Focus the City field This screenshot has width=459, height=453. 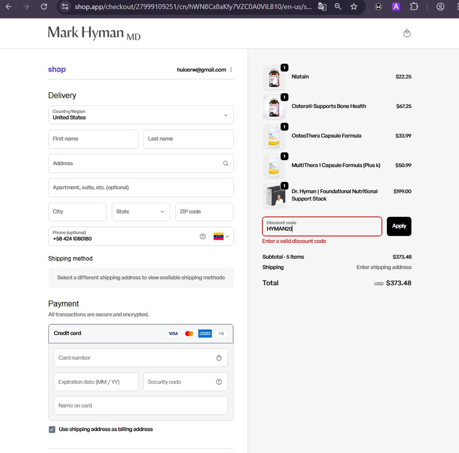point(77,212)
